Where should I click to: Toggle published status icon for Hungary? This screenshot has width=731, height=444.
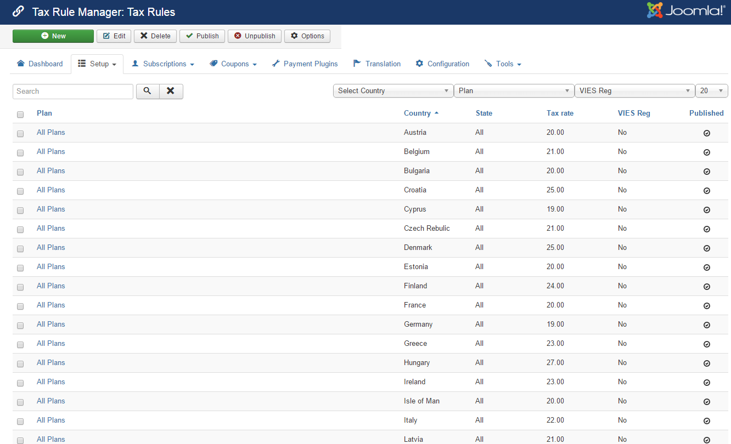[707, 363]
